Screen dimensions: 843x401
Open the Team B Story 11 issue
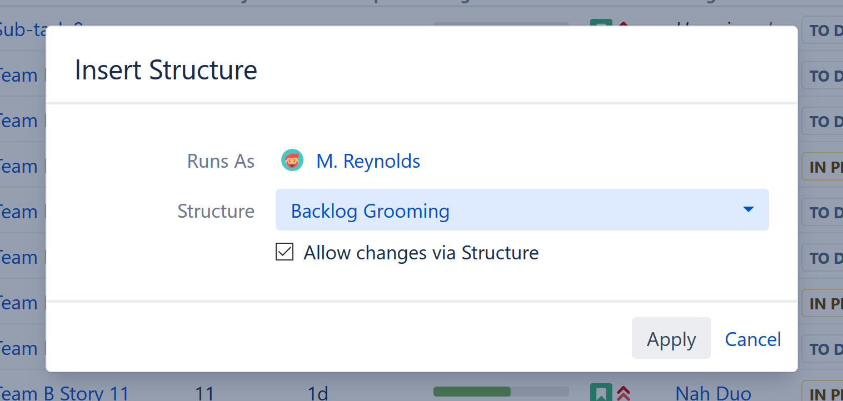64,394
